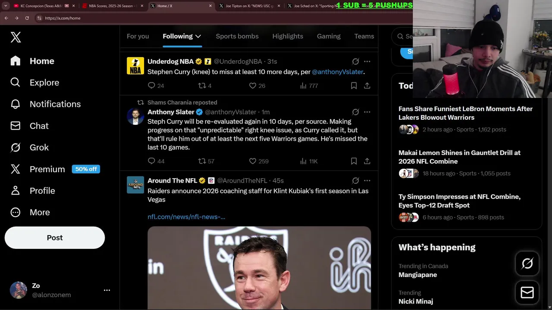Open more options on Underdog NBA post
This screenshot has width=552, height=310.
[x=367, y=62]
